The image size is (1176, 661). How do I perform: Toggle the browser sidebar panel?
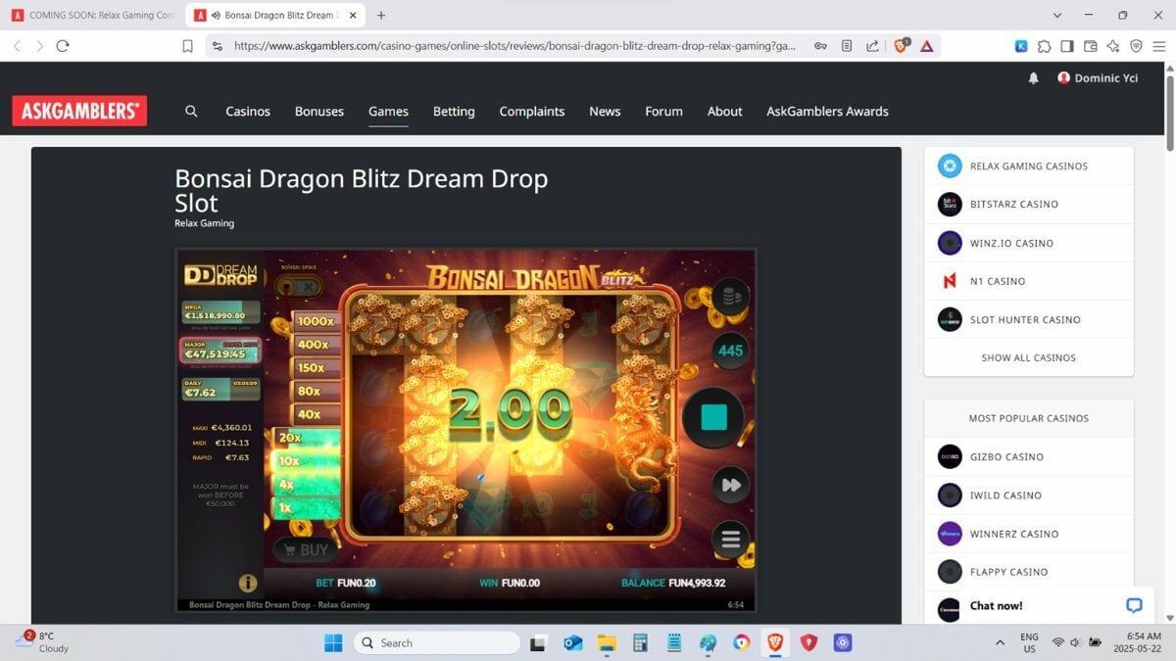[x=1067, y=46]
